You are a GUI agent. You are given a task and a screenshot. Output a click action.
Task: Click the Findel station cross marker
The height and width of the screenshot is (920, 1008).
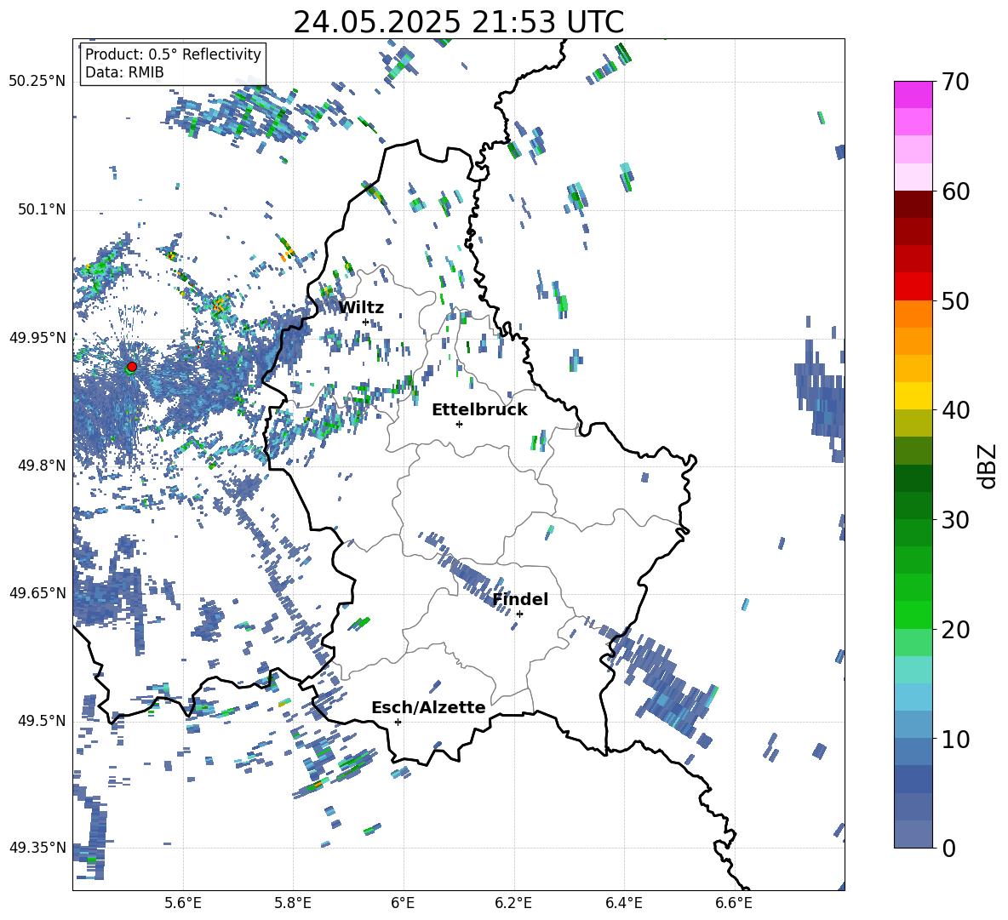tap(519, 614)
